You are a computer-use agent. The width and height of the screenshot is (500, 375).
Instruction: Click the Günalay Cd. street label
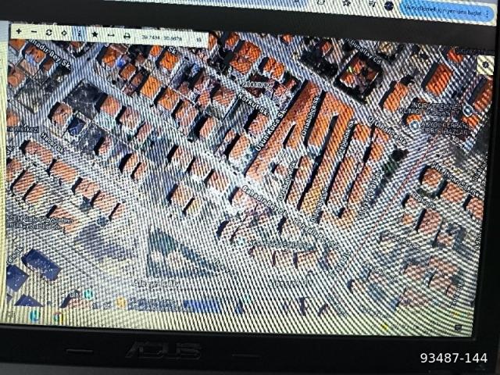tap(365, 52)
